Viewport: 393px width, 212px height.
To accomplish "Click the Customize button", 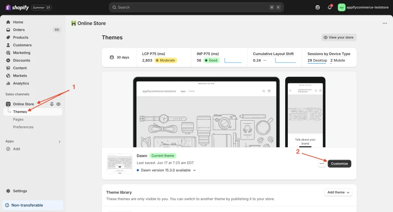I will coord(339,163).
